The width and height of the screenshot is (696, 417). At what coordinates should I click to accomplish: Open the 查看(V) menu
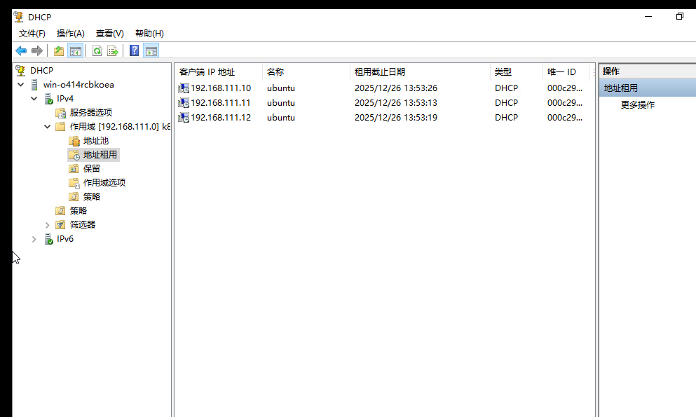point(109,34)
